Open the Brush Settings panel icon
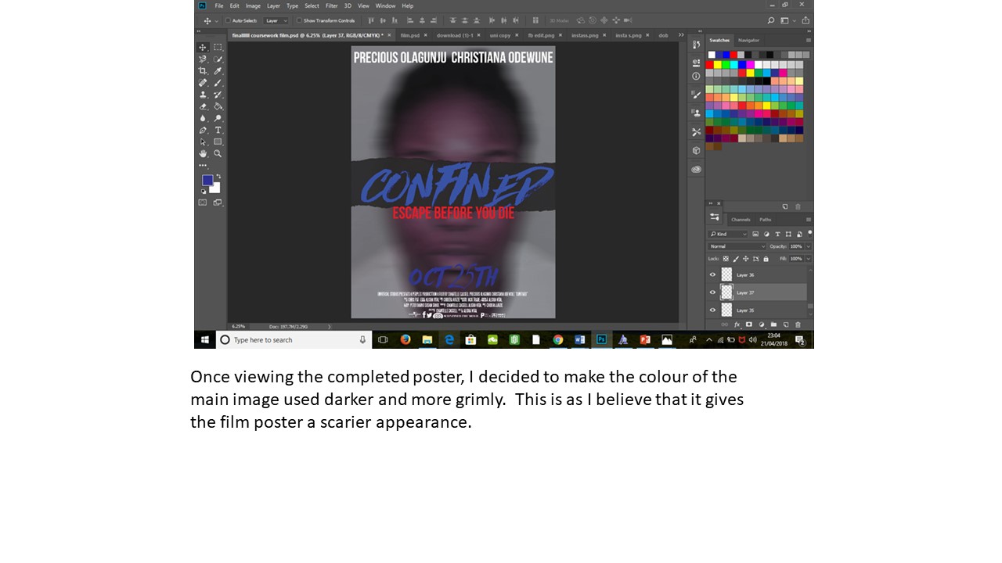 tap(696, 94)
